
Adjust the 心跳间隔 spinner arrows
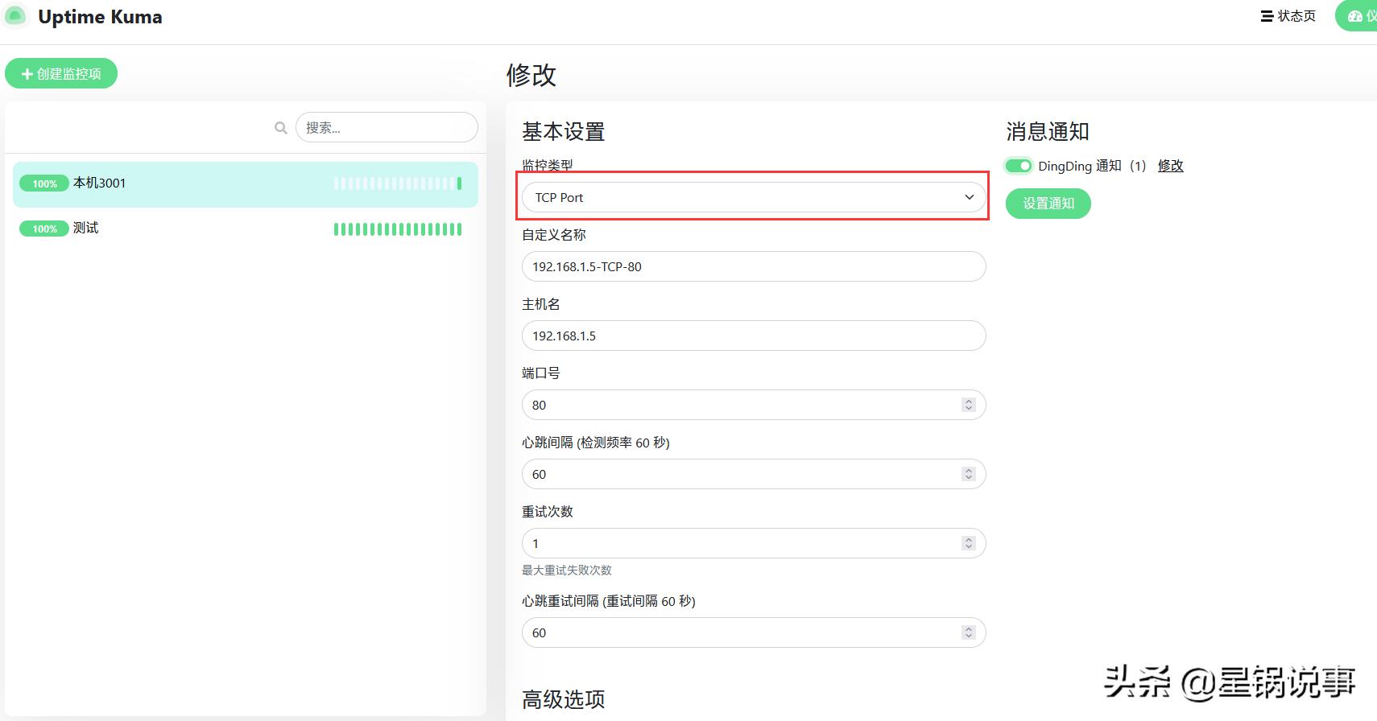(969, 474)
